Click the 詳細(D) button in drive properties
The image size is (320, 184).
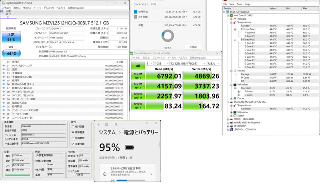[x=193, y=47]
